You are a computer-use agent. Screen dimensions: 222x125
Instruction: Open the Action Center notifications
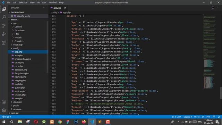(x=217, y=122)
